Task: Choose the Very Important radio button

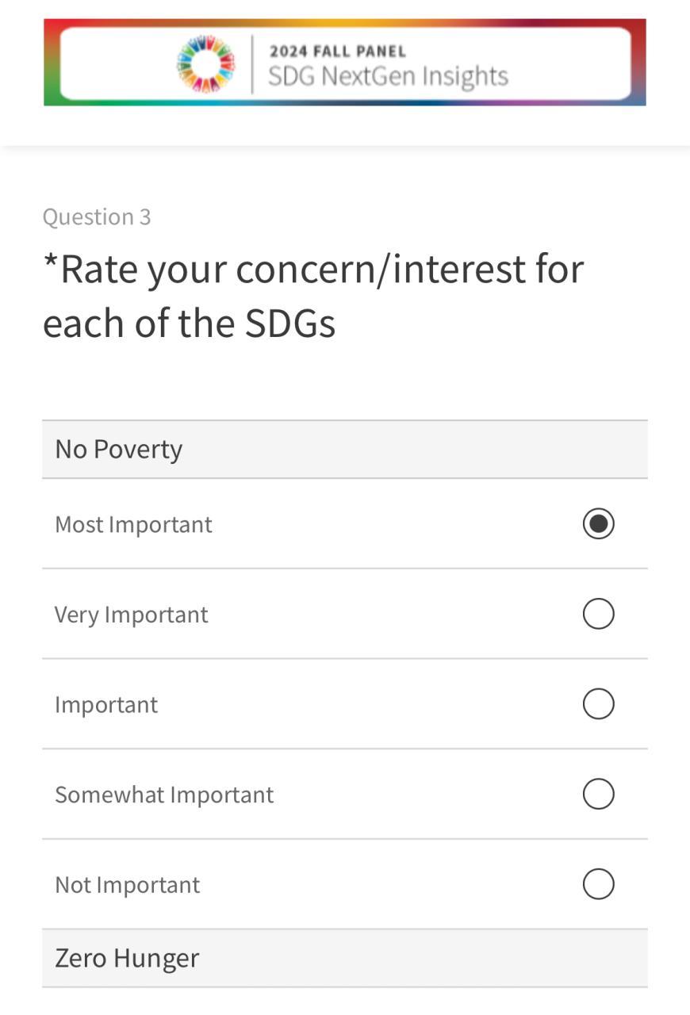Action: 598,614
